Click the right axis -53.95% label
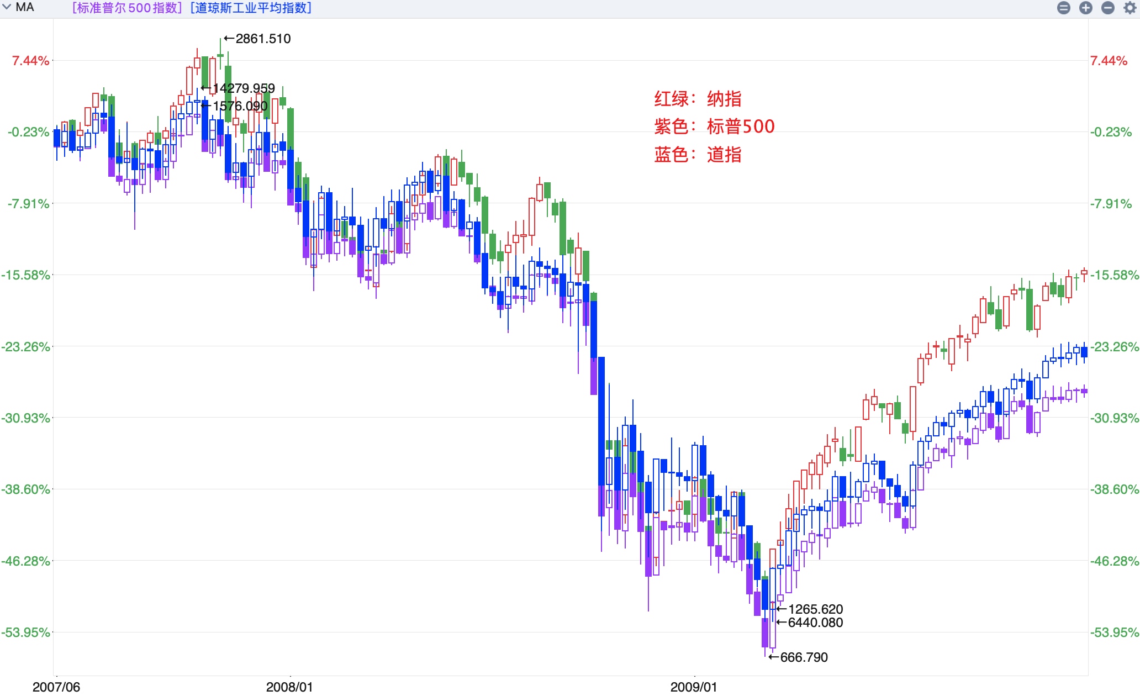Viewport: 1140px width, 696px height. coord(1115,632)
